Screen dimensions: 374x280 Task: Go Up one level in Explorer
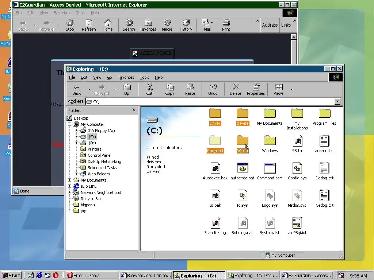click(x=127, y=89)
